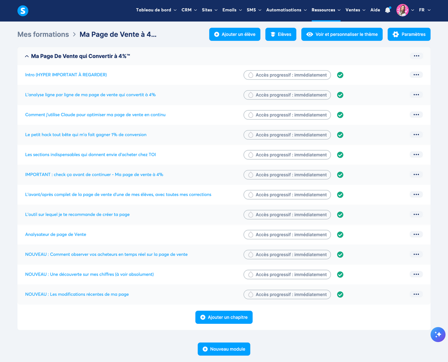The height and width of the screenshot is (362, 448).
Task: Open Le petit hack tout bête chapter
Action: click(86, 135)
